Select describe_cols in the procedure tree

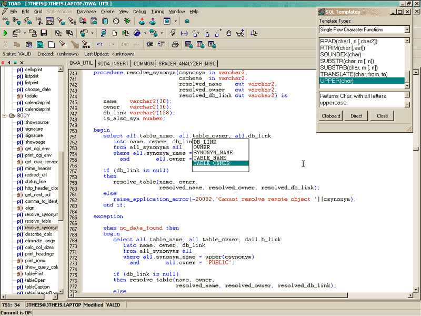38,234
